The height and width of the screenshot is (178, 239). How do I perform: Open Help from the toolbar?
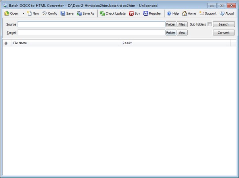pyautogui.click(x=173, y=13)
